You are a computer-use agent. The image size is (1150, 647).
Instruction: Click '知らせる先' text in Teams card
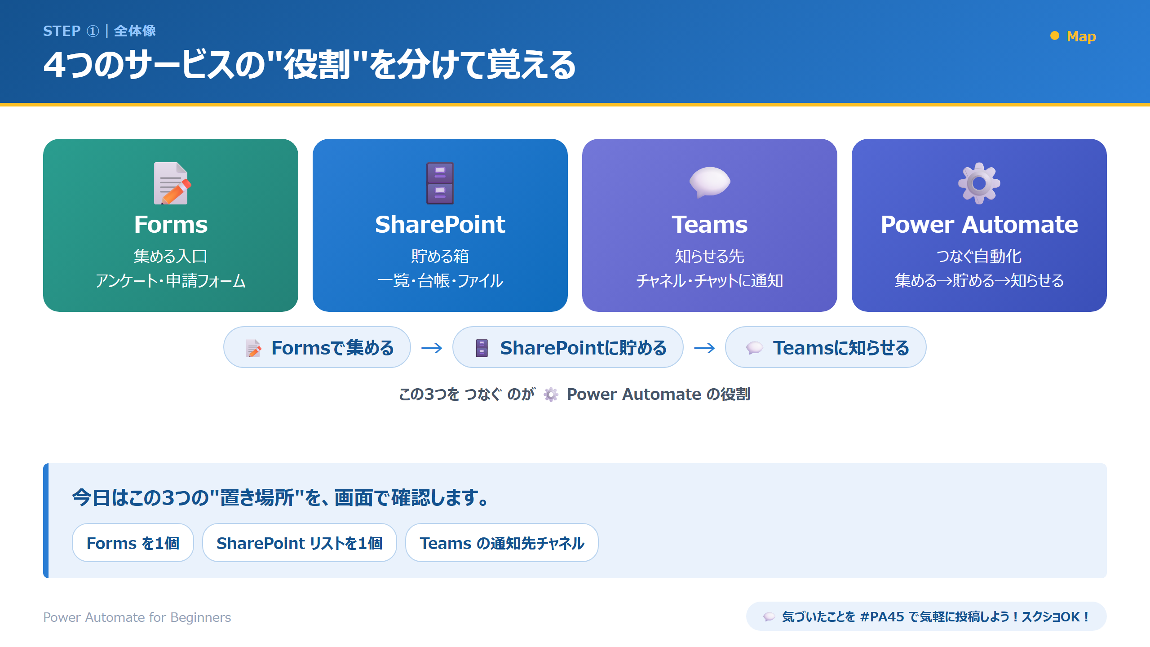point(710,257)
